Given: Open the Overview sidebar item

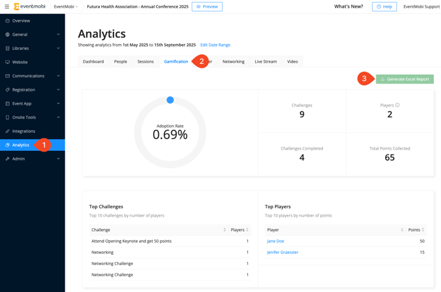Looking at the screenshot, I should click(x=32, y=20).
